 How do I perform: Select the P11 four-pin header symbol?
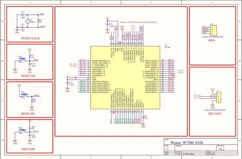pyautogui.click(x=214, y=30)
